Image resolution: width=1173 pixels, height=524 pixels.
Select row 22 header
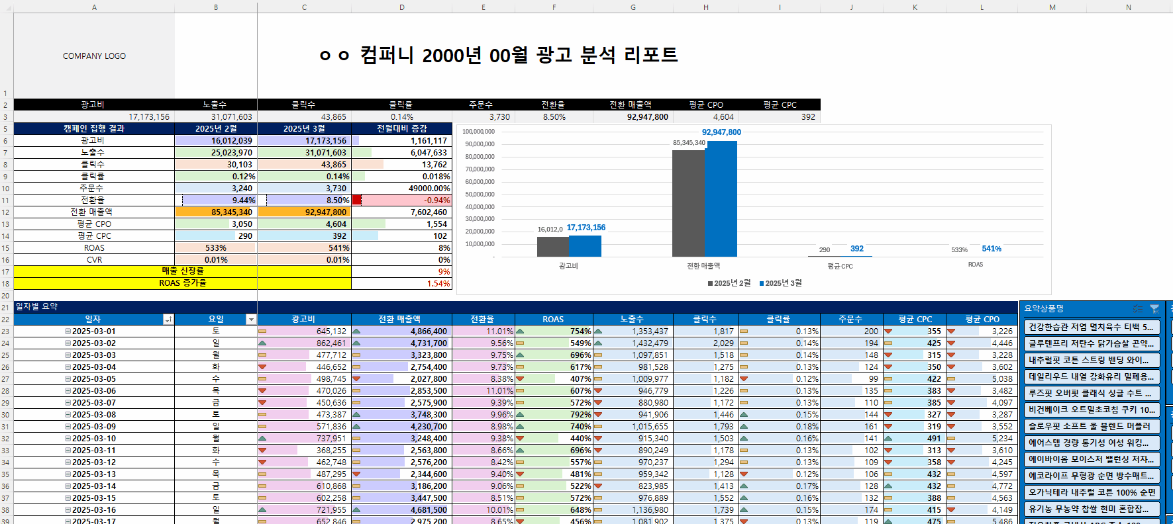click(x=6, y=320)
